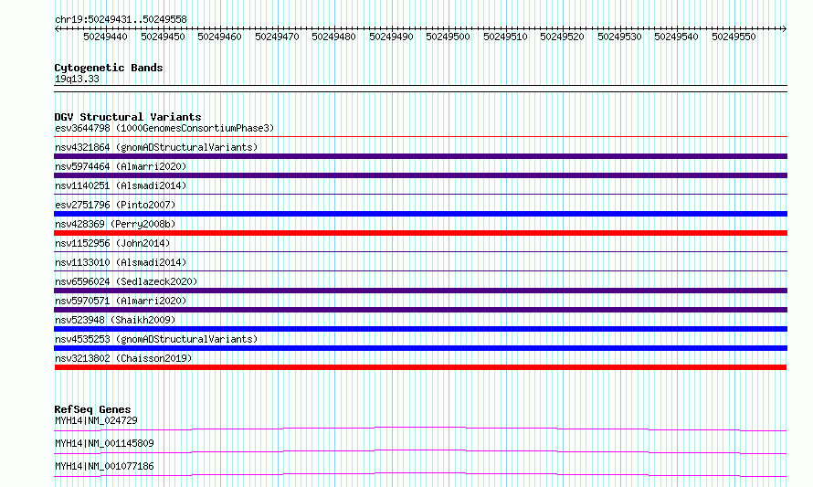Open the nsv6596024 (Sedlazeck2020) label

126,281
